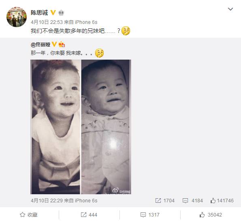The width and height of the screenshot is (241, 221).
Task: Click the red membership crown badge by 佟丽娅
Action: click(x=62, y=44)
